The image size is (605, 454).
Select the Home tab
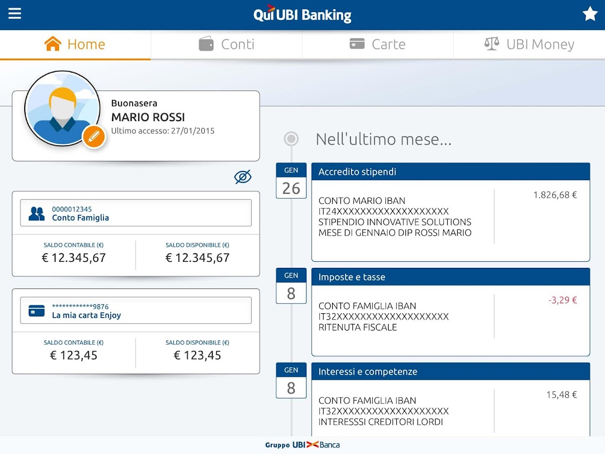tap(75, 44)
